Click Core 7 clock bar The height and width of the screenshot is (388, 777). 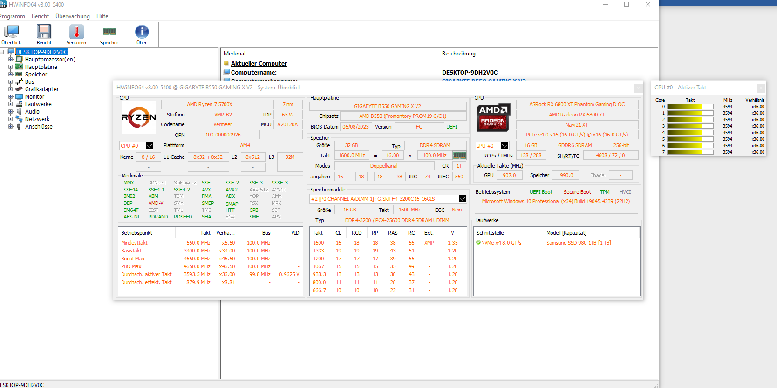click(x=690, y=152)
